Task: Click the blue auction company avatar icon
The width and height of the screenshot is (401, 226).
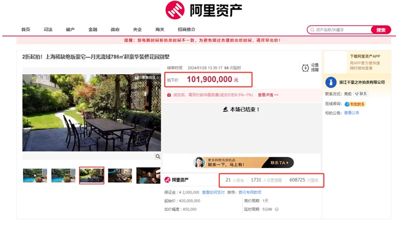Action: coord(331,83)
